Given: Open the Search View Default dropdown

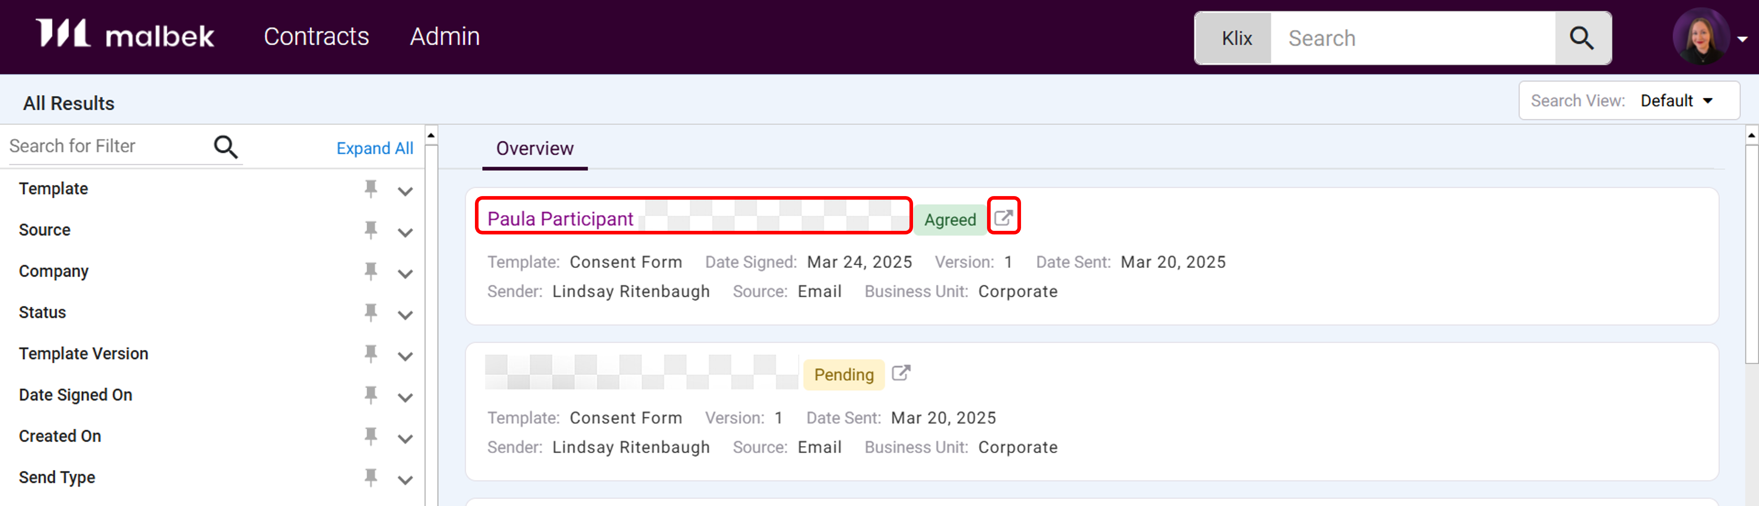Looking at the screenshot, I should [x=1629, y=101].
